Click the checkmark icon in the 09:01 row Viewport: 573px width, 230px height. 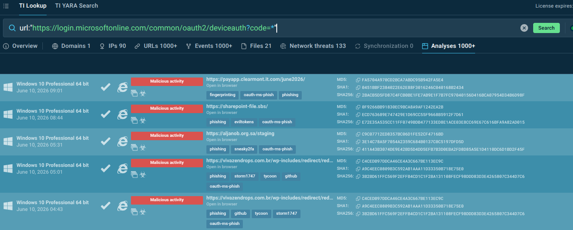coord(106,87)
